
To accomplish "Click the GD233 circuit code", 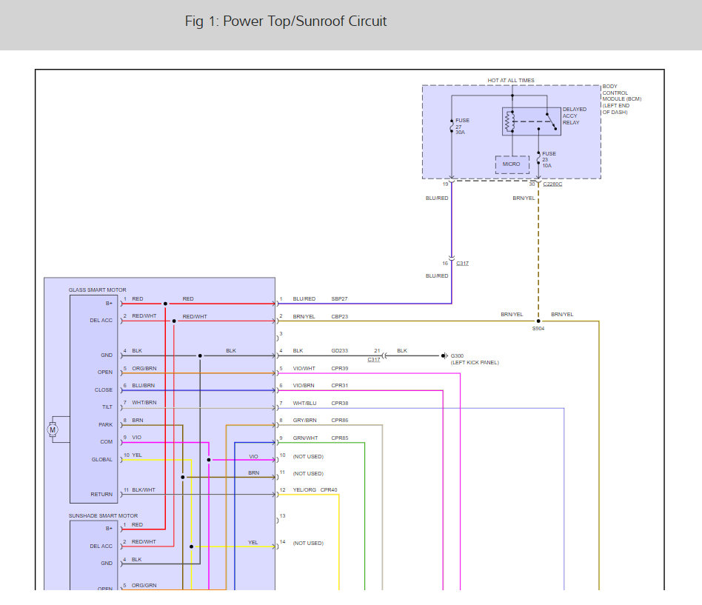I will (x=339, y=351).
